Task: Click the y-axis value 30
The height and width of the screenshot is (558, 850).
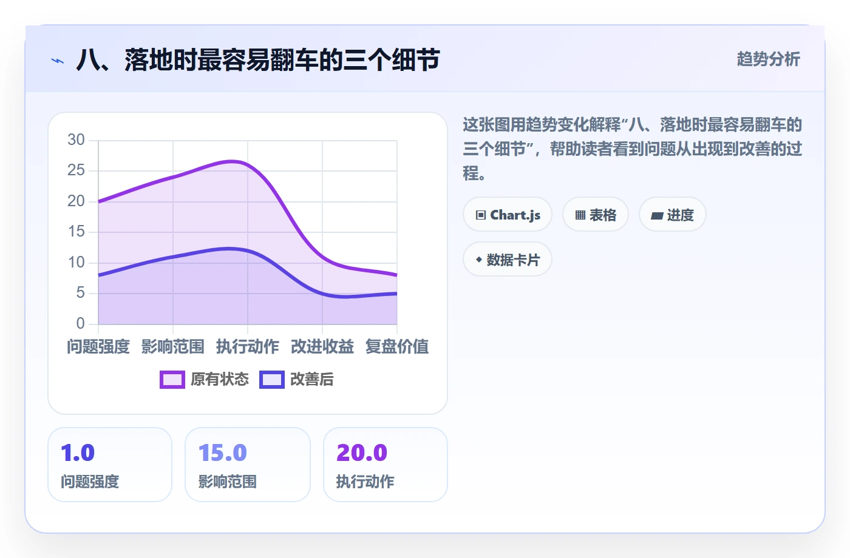Action: (76, 140)
